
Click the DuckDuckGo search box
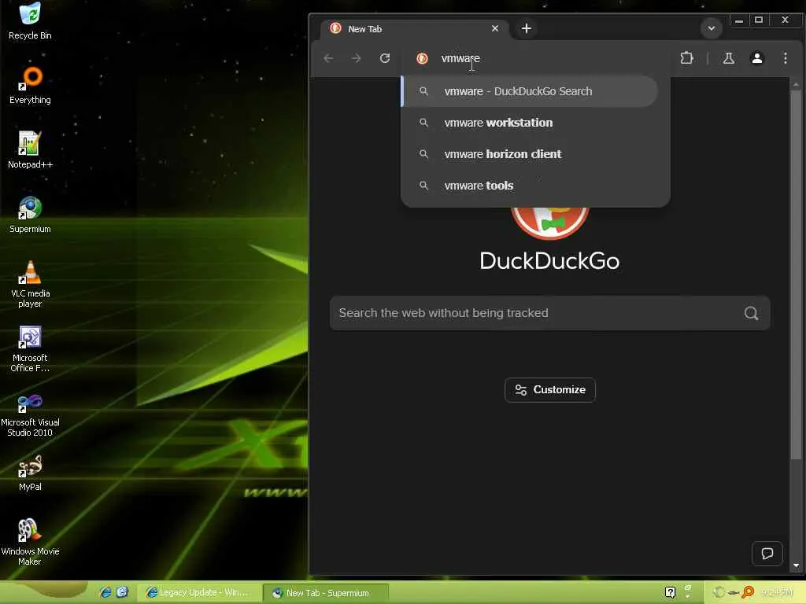550,313
